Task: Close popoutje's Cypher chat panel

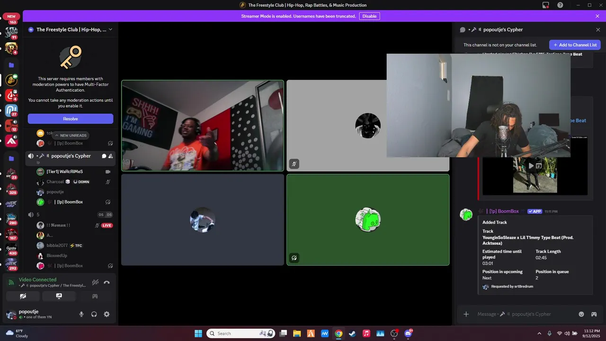Action: coord(598,29)
